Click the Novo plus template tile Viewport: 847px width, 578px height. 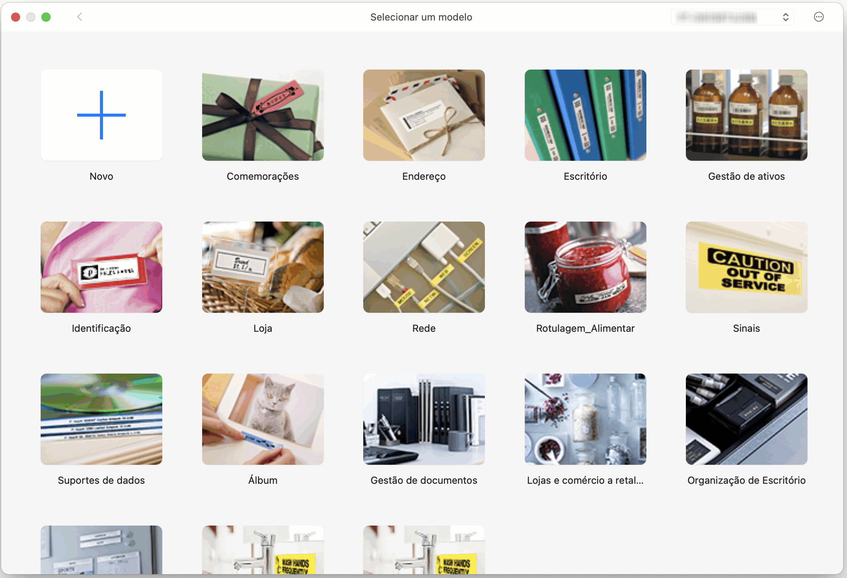(x=101, y=115)
